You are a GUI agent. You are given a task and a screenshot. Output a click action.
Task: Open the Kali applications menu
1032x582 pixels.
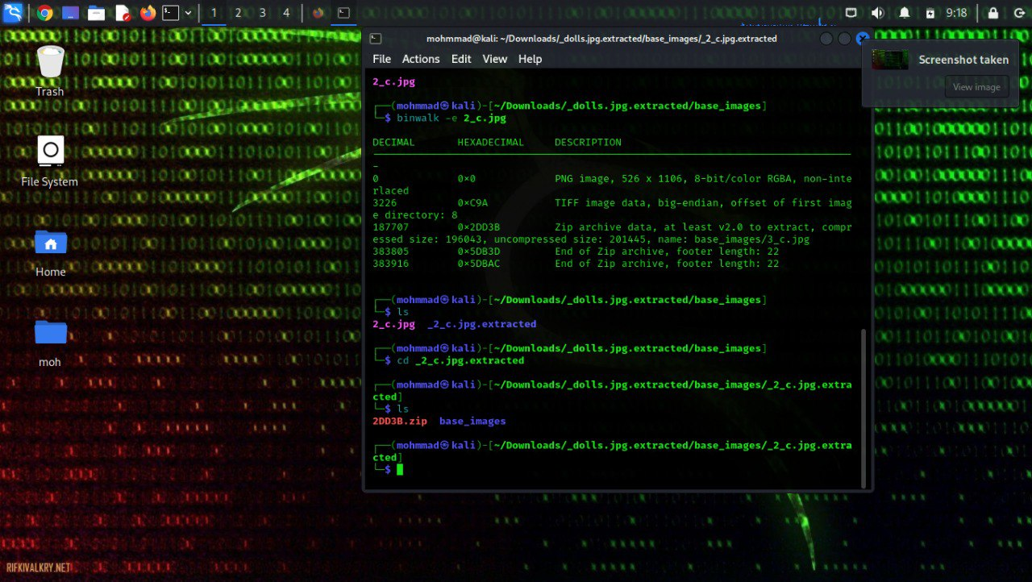point(13,13)
